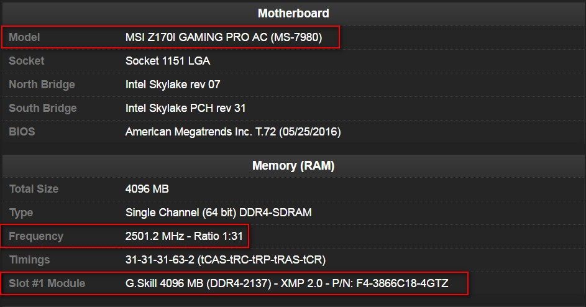586x307 pixels.
Task: Select the Timings row label
Action: coord(29,260)
